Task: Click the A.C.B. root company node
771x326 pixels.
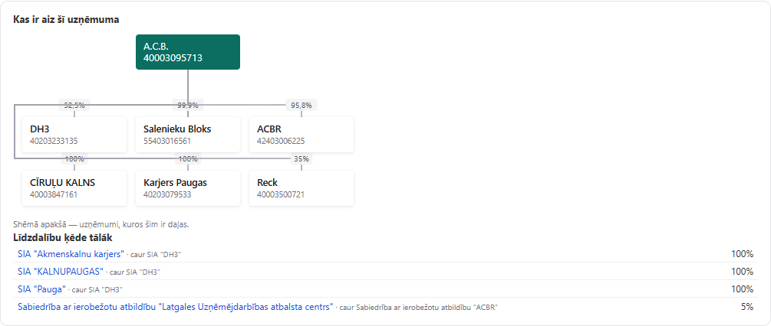Action: pos(188,52)
